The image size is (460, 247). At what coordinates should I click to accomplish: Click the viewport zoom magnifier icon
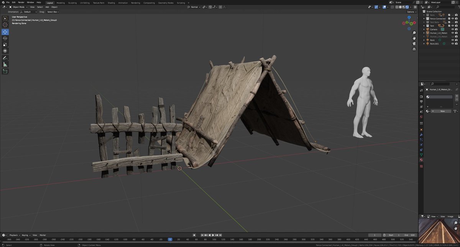pyautogui.click(x=414, y=33)
